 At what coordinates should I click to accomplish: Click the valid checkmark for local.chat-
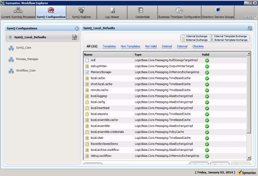(x=207, y=138)
